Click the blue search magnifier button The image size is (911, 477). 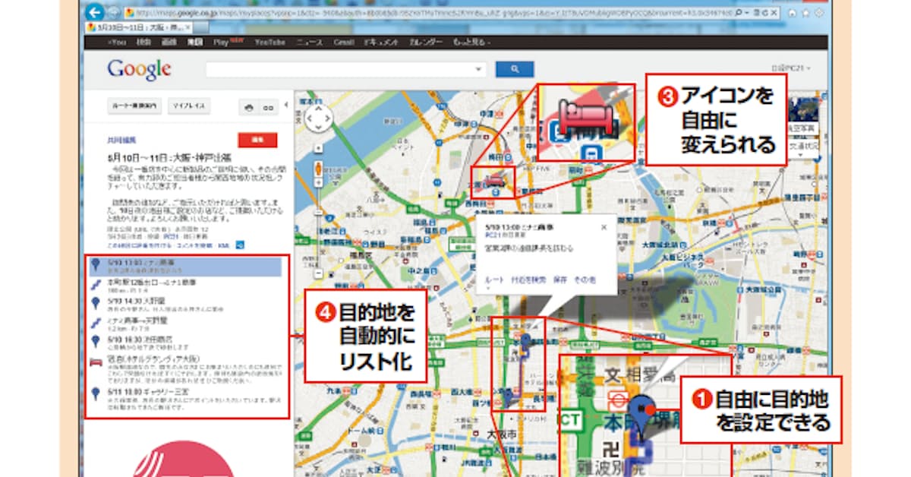click(x=514, y=69)
